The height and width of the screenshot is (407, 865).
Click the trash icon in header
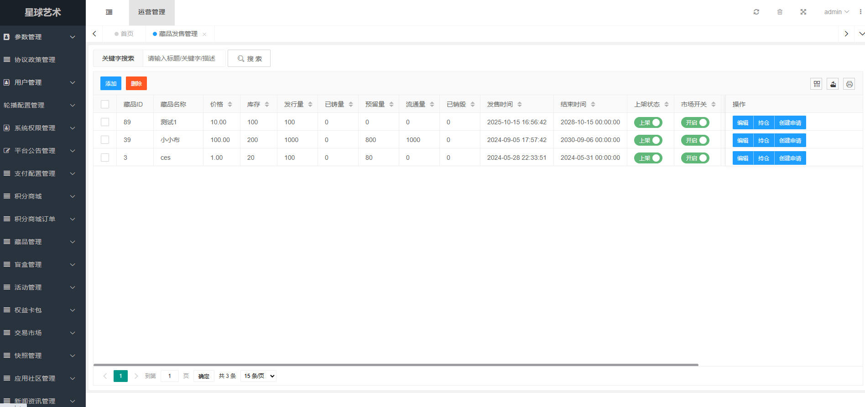[780, 12]
